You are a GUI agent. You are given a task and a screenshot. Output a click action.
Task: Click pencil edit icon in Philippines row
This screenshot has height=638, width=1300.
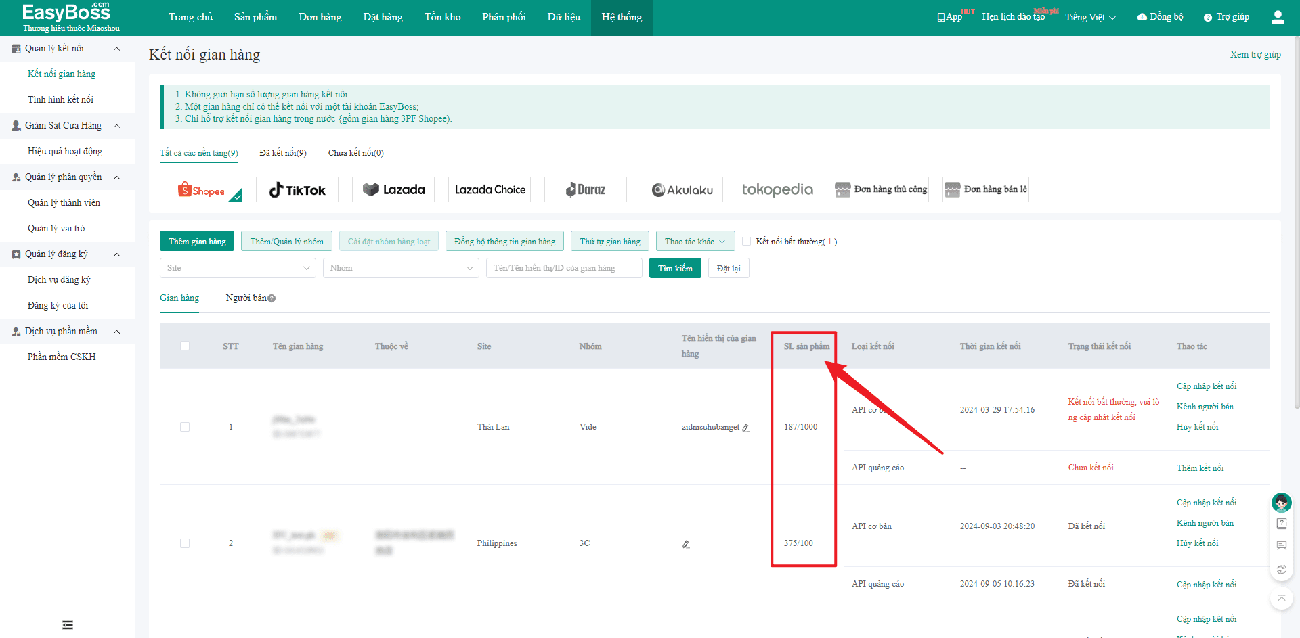[x=686, y=544]
